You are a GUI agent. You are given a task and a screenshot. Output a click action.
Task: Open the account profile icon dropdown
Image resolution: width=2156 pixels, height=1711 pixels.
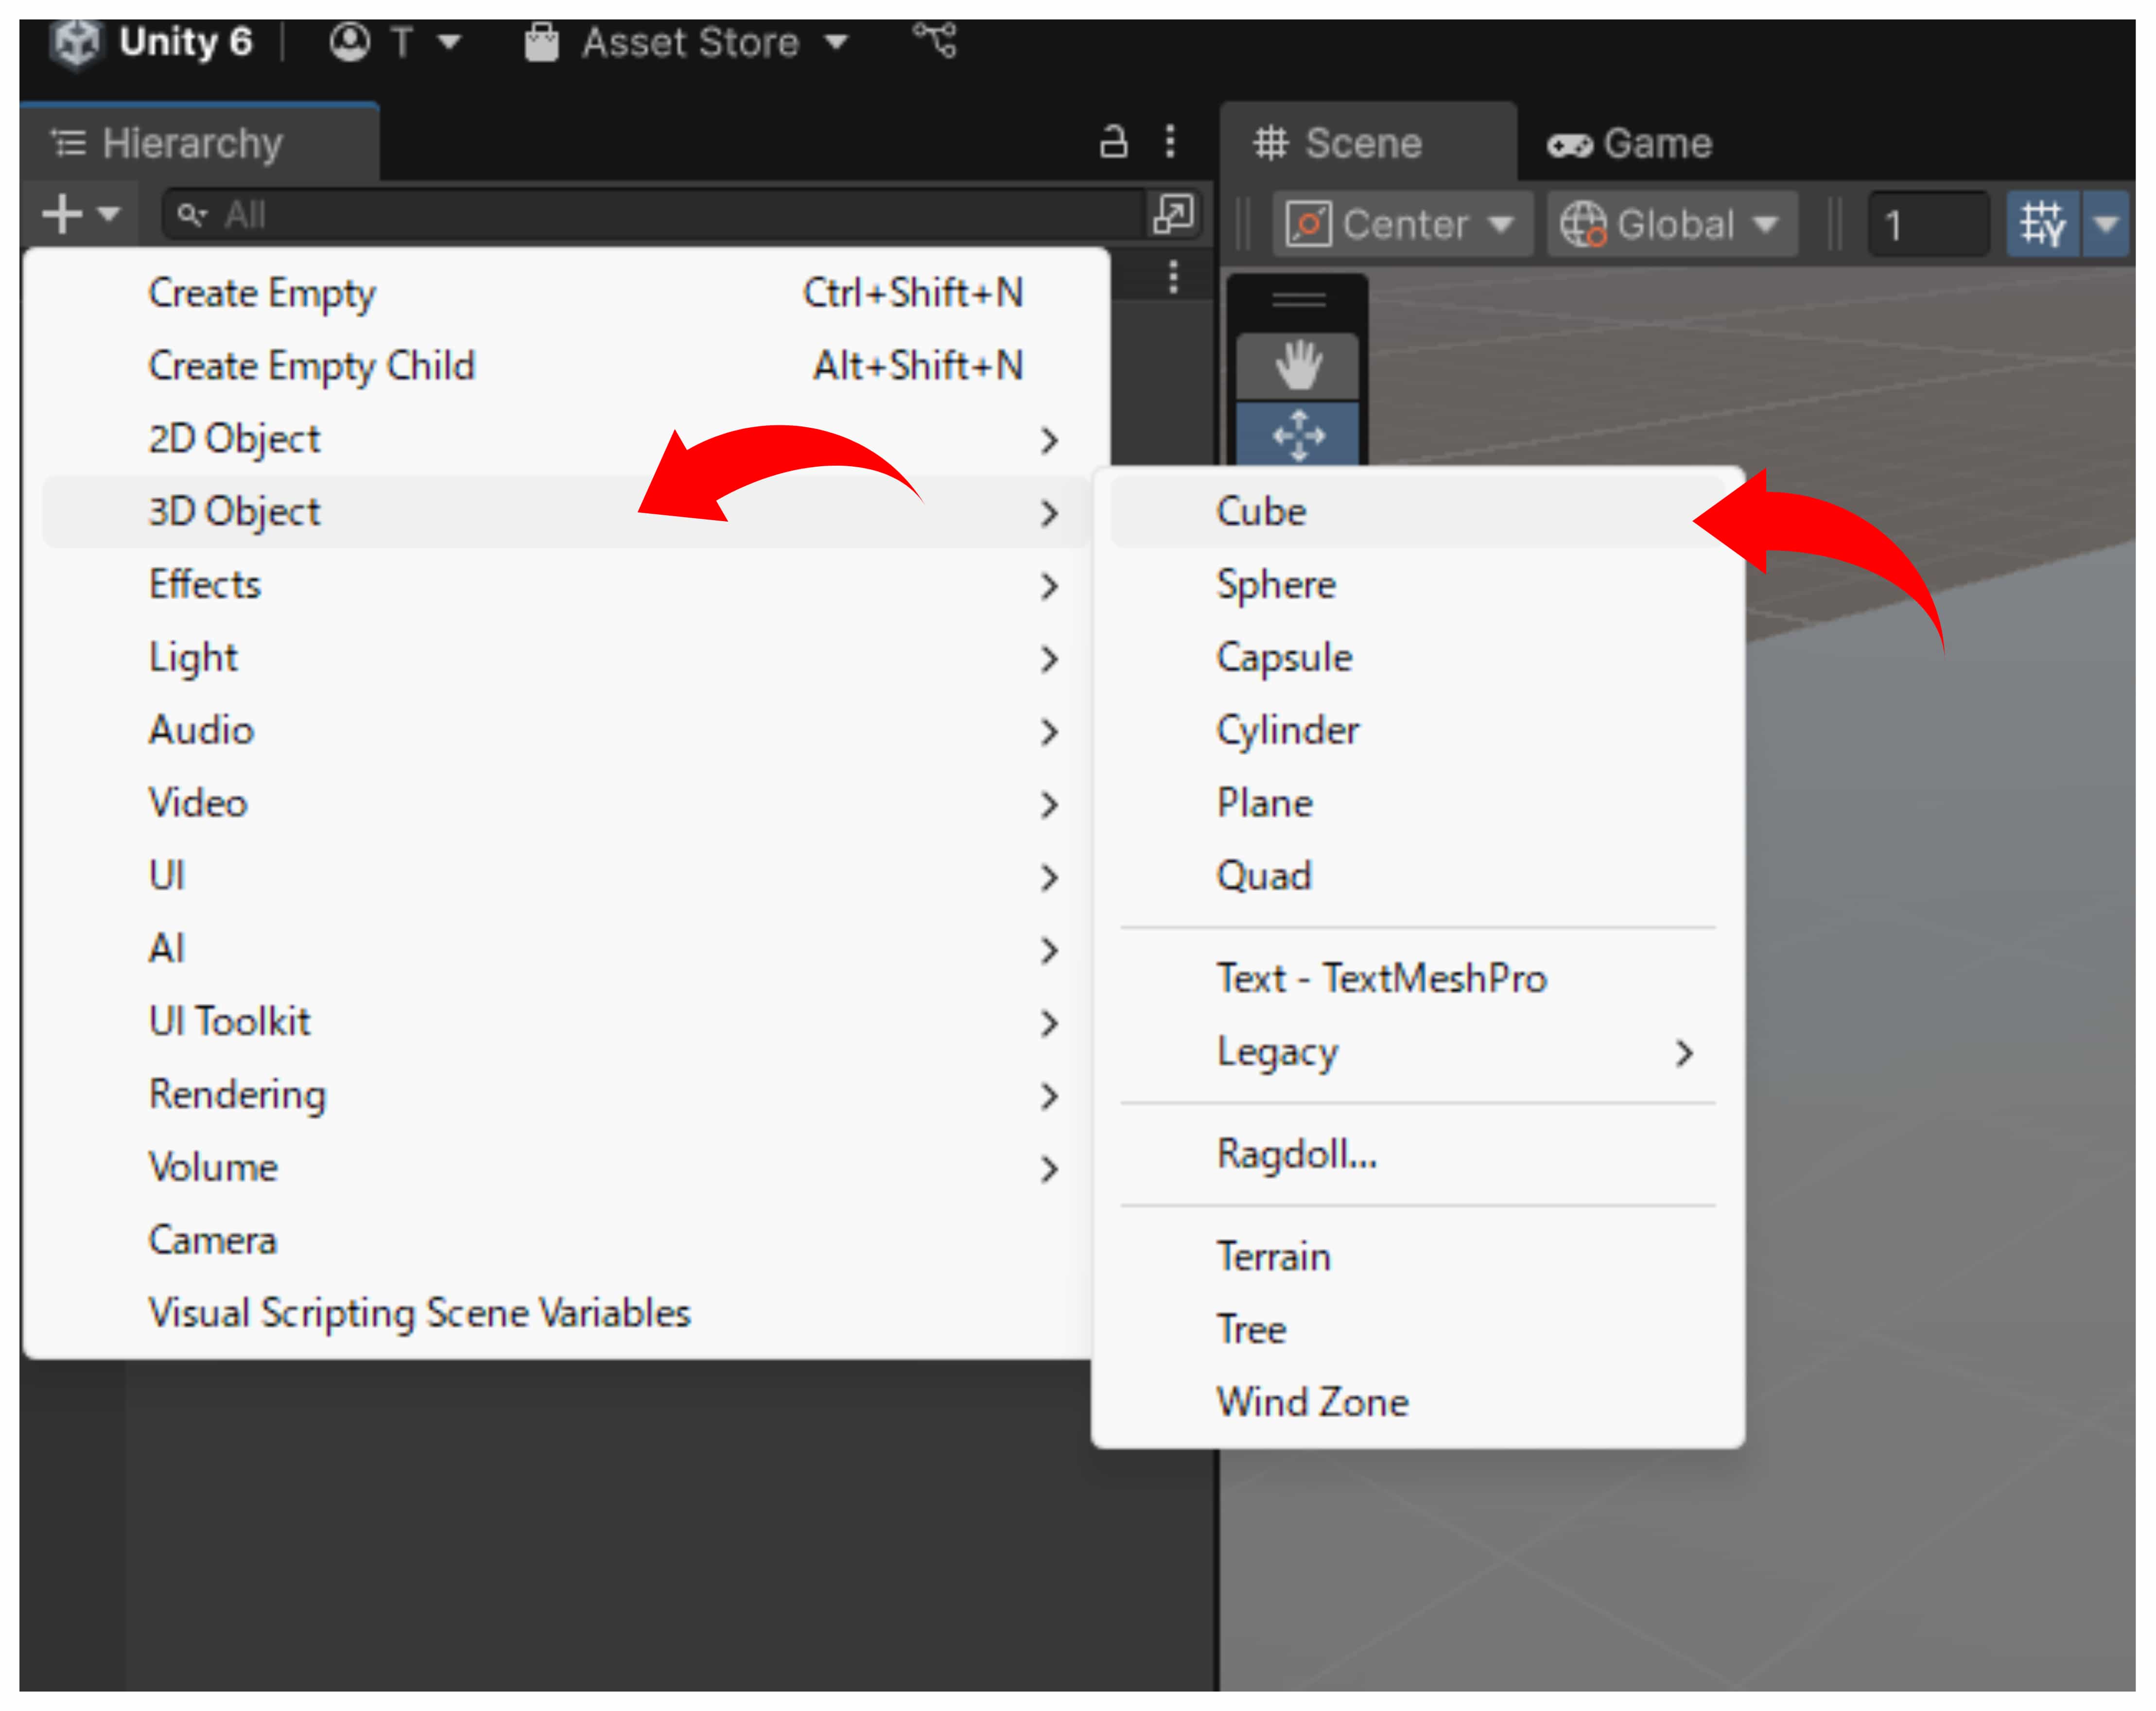tap(350, 43)
